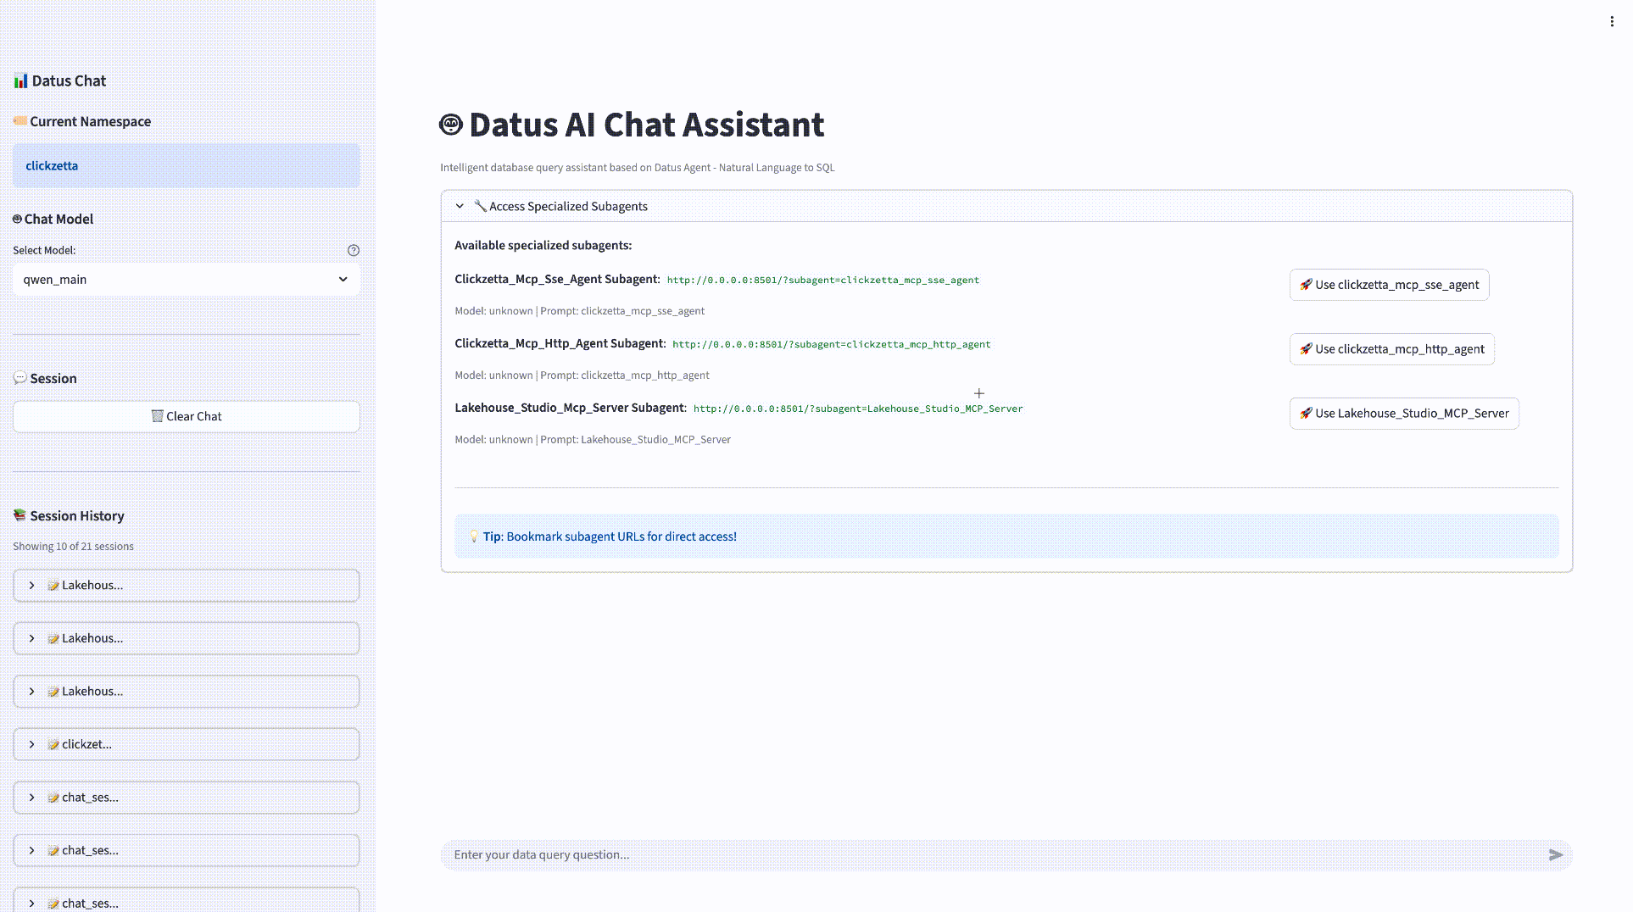Collapse the Access Specialized Subagents section
The width and height of the screenshot is (1633, 912).
point(460,206)
